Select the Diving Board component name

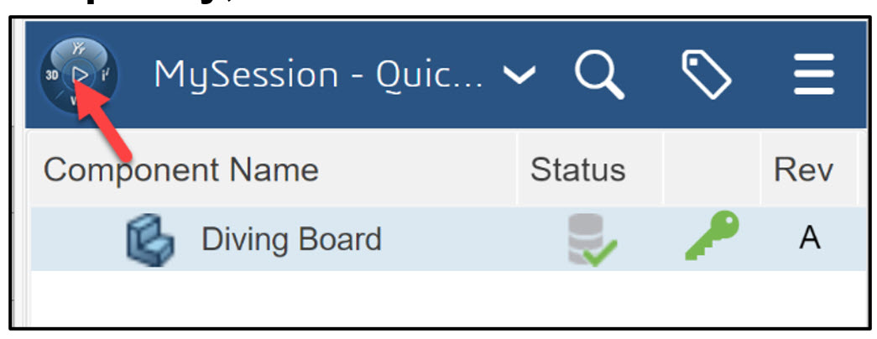[290, 240]
